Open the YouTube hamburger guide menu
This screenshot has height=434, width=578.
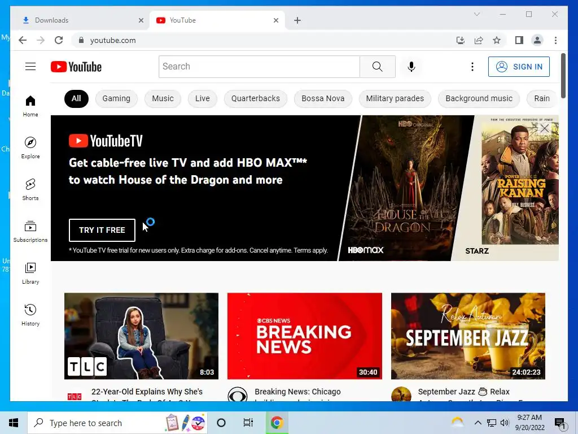pyautogui.click(x=30, y=67)
